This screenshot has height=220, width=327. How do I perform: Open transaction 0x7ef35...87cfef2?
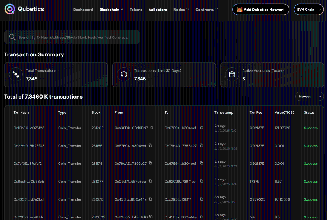pos(27,163)
